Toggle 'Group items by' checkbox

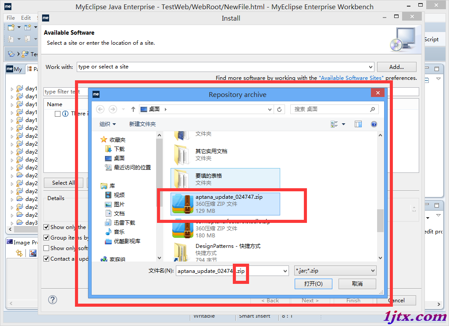click(x=46, y=237)
